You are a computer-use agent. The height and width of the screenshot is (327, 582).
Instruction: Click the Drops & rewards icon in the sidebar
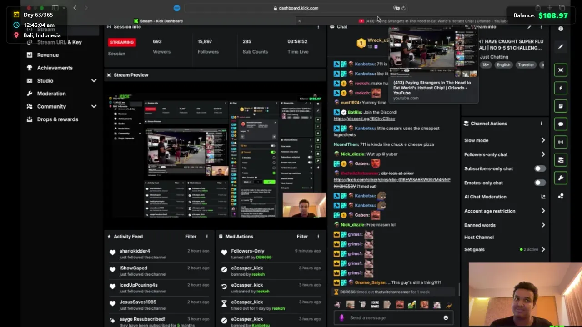(30, 119)
